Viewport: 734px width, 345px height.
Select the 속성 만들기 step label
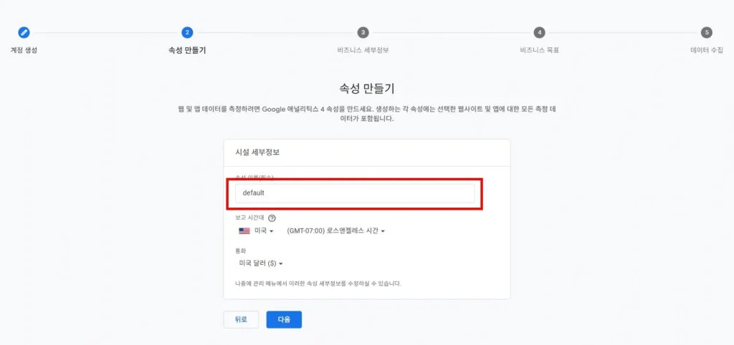point(187,50)
